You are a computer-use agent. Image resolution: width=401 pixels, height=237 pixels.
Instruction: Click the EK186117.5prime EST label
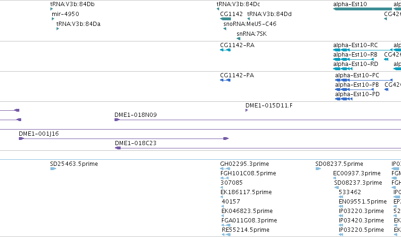pos(246,192)
